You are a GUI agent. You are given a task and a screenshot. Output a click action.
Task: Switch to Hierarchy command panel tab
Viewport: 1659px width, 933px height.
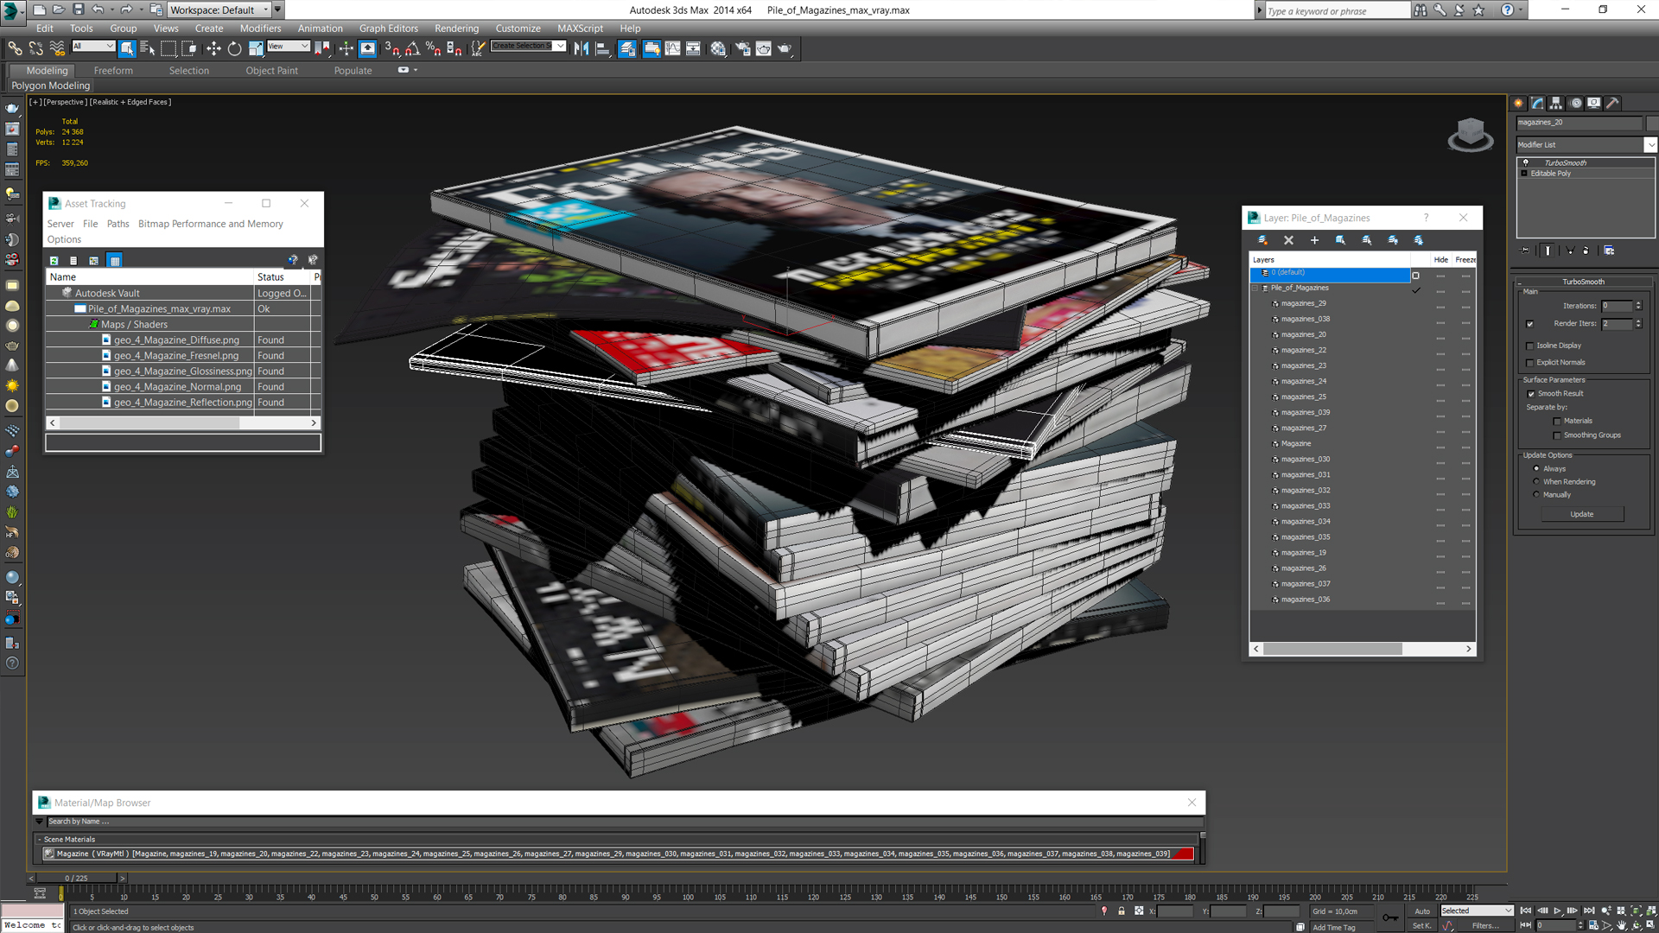pyautogui.click(x=1556, y=103)
